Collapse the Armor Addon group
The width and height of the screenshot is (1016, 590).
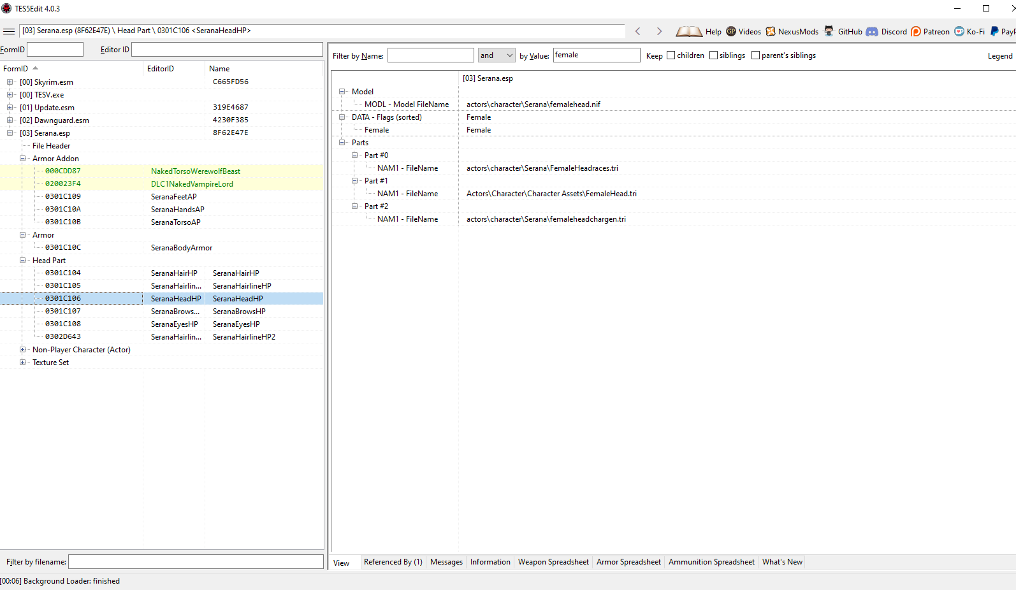(22, 158)
